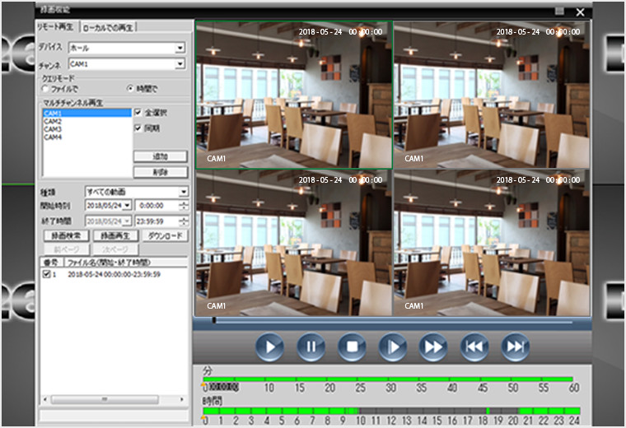Click the window menu icon beside close

point(560,12)
